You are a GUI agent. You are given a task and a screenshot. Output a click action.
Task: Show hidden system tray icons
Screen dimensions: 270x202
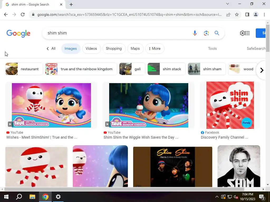(217, 197)
